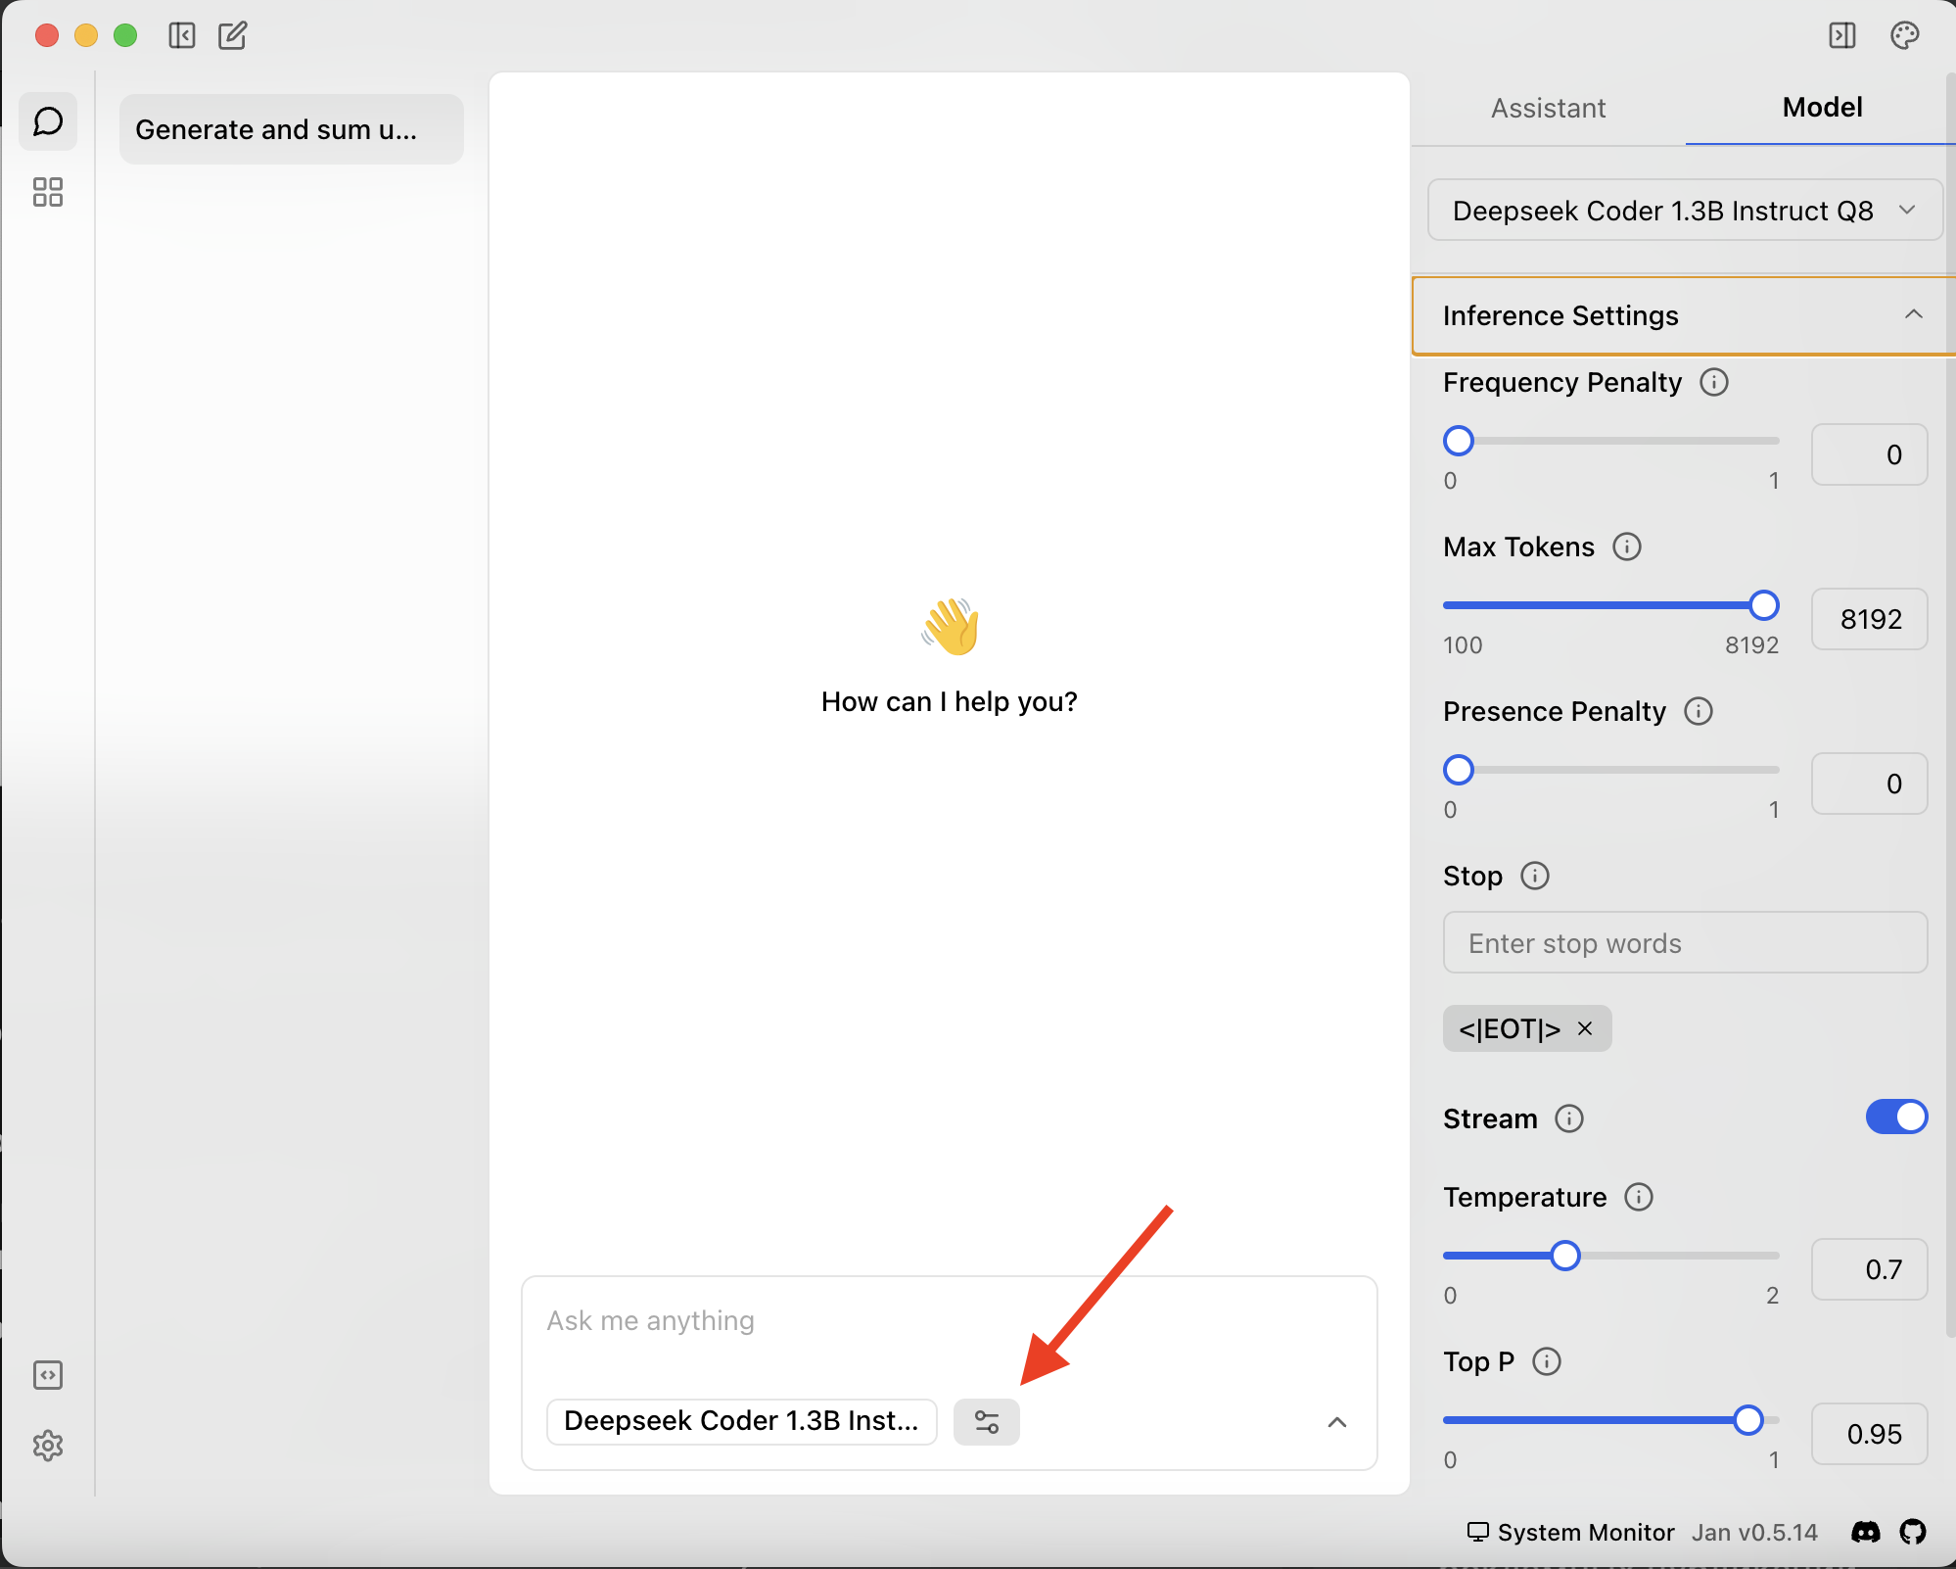This screenshot has height=1569, width=1956.
Task: Open the settings gear icon
Action: (47, 1446)
